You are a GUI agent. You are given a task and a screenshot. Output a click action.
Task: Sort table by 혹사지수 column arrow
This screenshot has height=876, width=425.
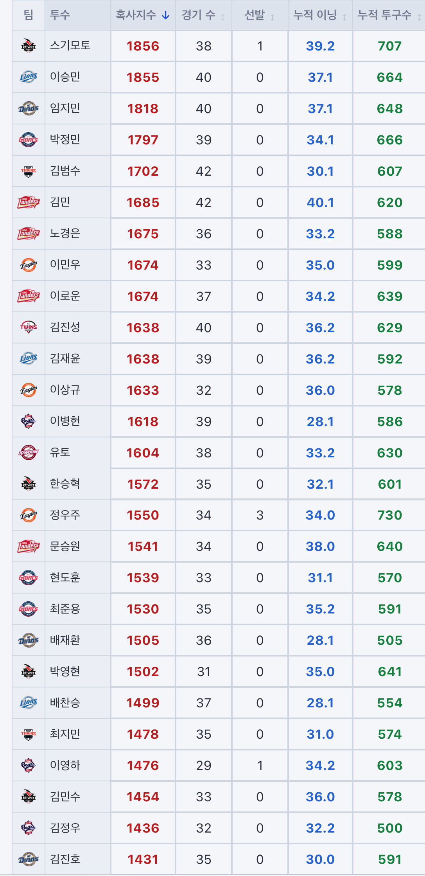click(x=166, y=15)
